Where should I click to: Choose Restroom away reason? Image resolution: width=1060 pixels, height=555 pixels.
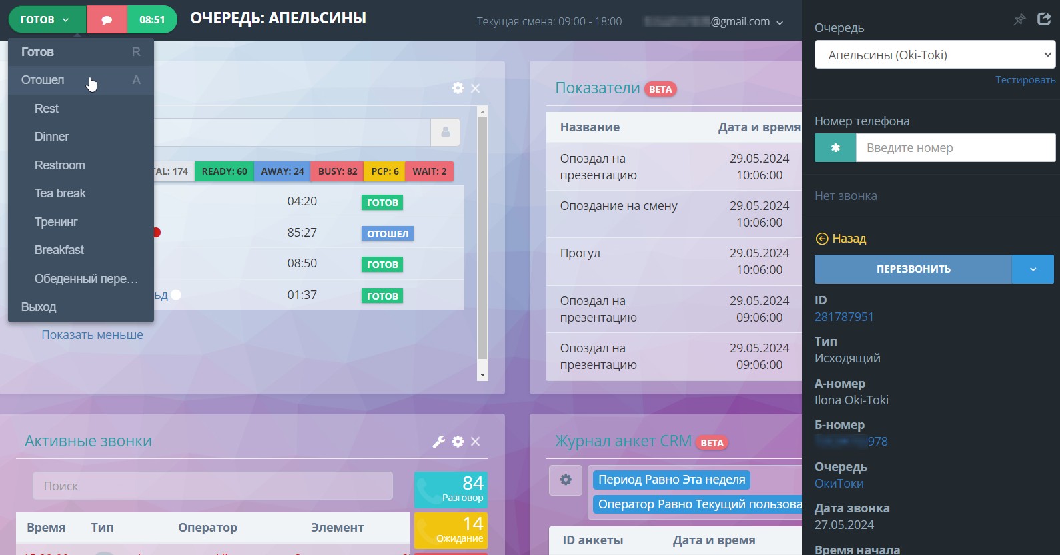(81, 165)
